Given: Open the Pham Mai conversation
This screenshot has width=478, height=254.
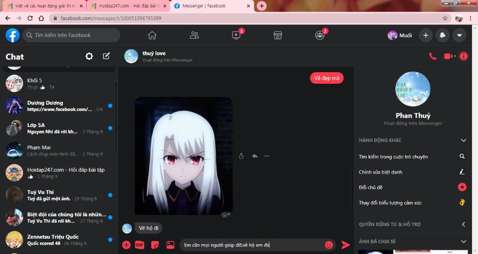Looking at the screenshot, I should [59, 150].
